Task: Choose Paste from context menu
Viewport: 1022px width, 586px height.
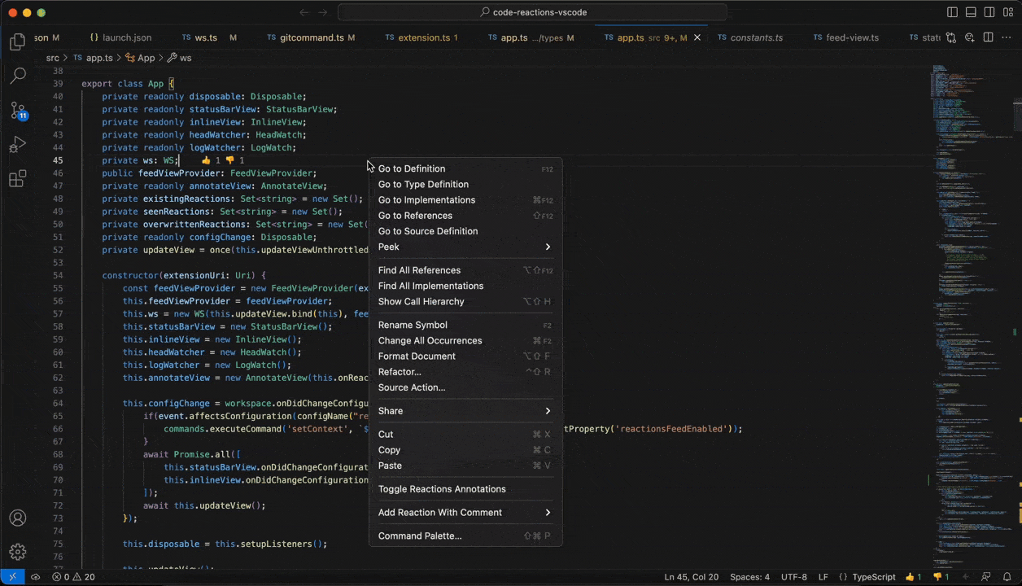Action: (x=465, y=466)
